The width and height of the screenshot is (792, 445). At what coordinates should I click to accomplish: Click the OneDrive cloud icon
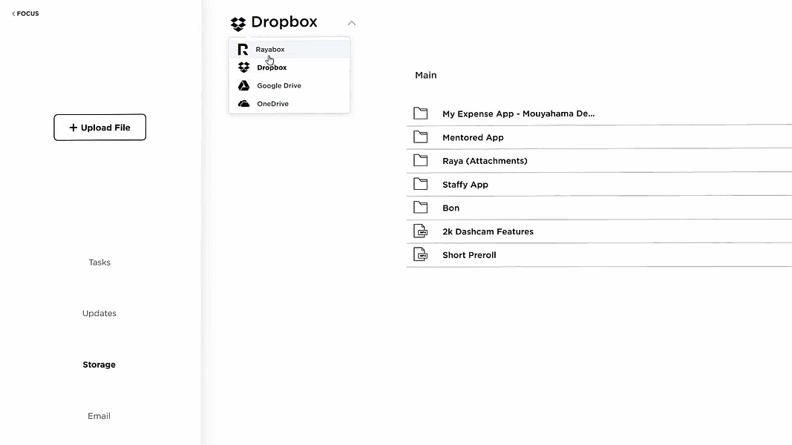[x=244, y=103]
